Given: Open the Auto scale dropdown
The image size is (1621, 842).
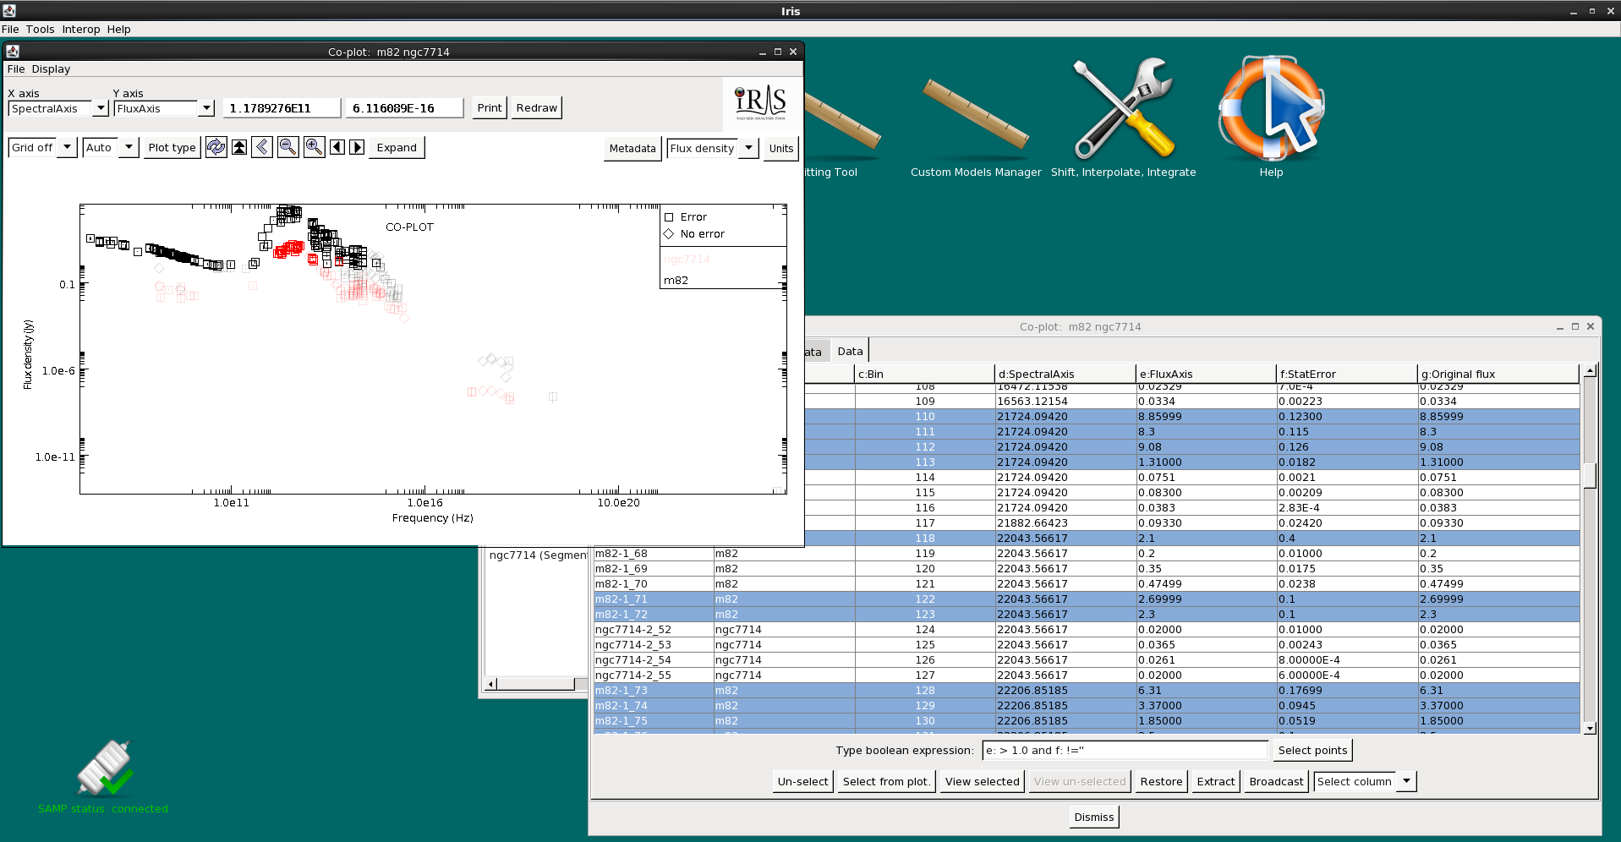Looking at the screenshot, I should click(x=129, y=147).
